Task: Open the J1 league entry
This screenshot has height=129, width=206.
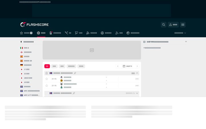Action: tap(25, 69)
